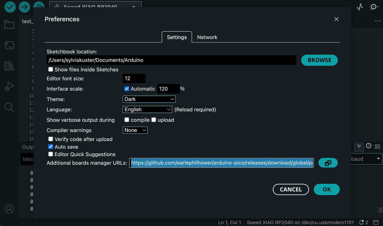Enable Show files inside Sketches
The width and height of the screenshot is (383, 226).
[51, 70]
